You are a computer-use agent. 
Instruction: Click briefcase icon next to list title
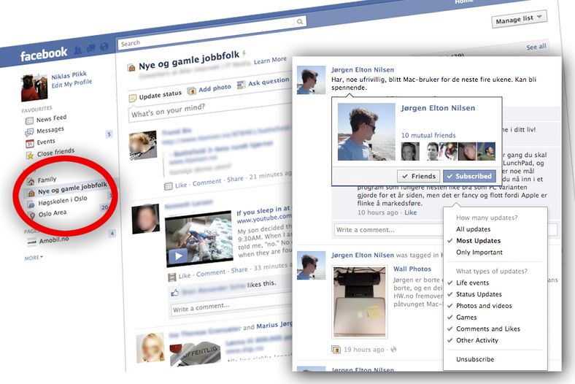click(x=131, y=68)
